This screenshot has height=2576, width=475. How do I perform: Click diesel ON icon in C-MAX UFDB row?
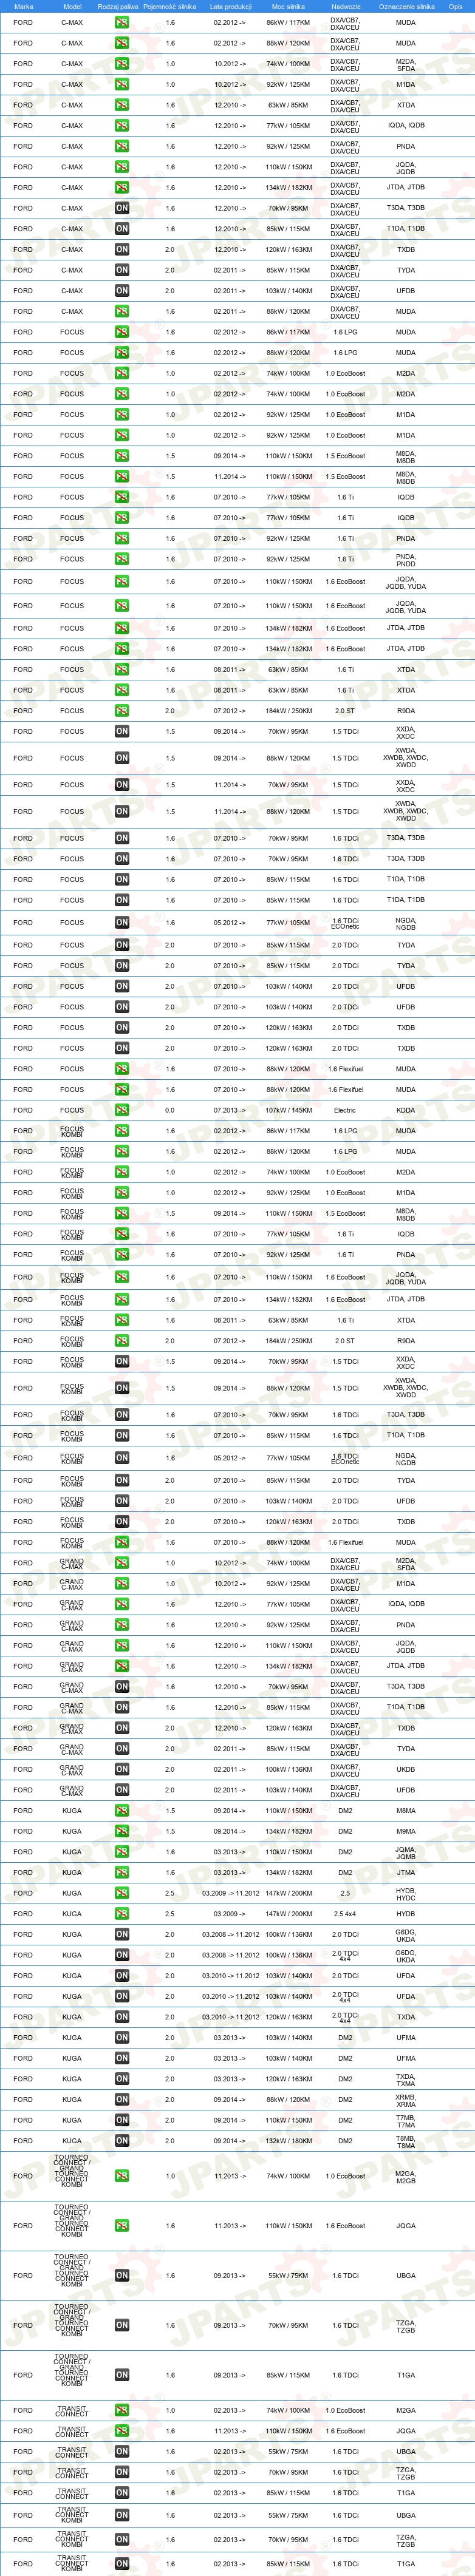click(121, 290)
